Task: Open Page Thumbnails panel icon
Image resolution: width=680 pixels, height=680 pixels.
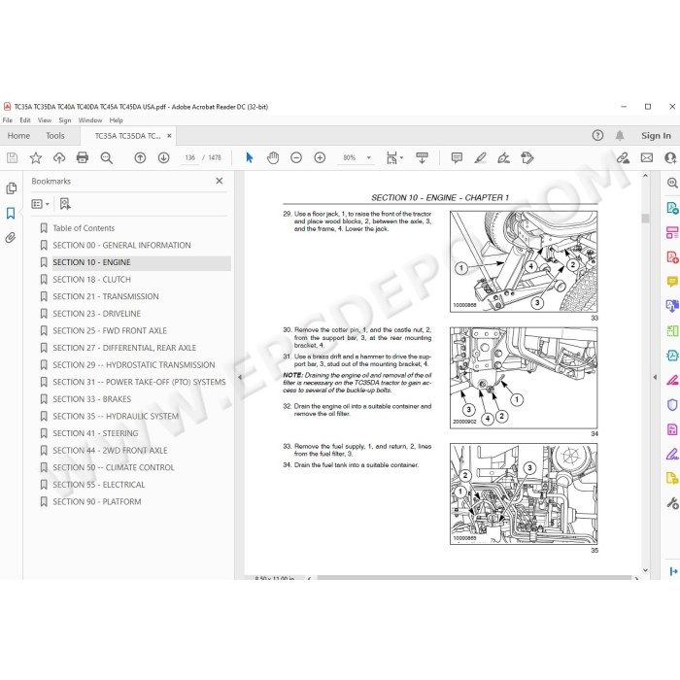Action: (x=12, y=188)
